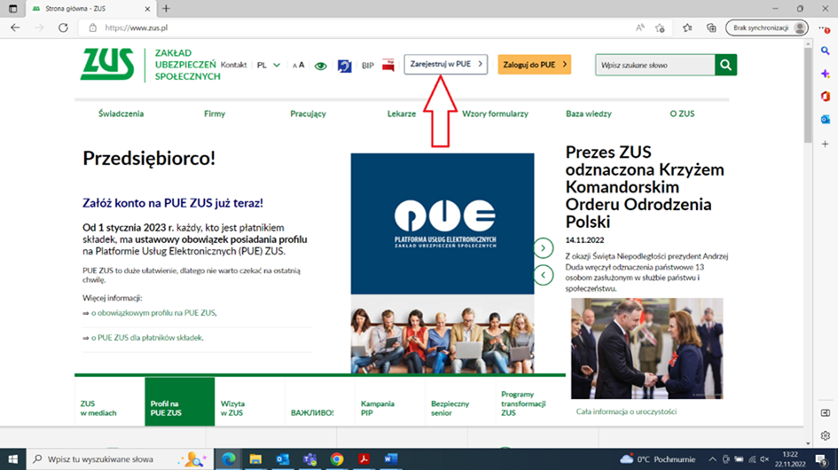Screen dimensions: 838x470
Task: Show next slide with right carousel arrow
Action: click(x=544, y=249)
